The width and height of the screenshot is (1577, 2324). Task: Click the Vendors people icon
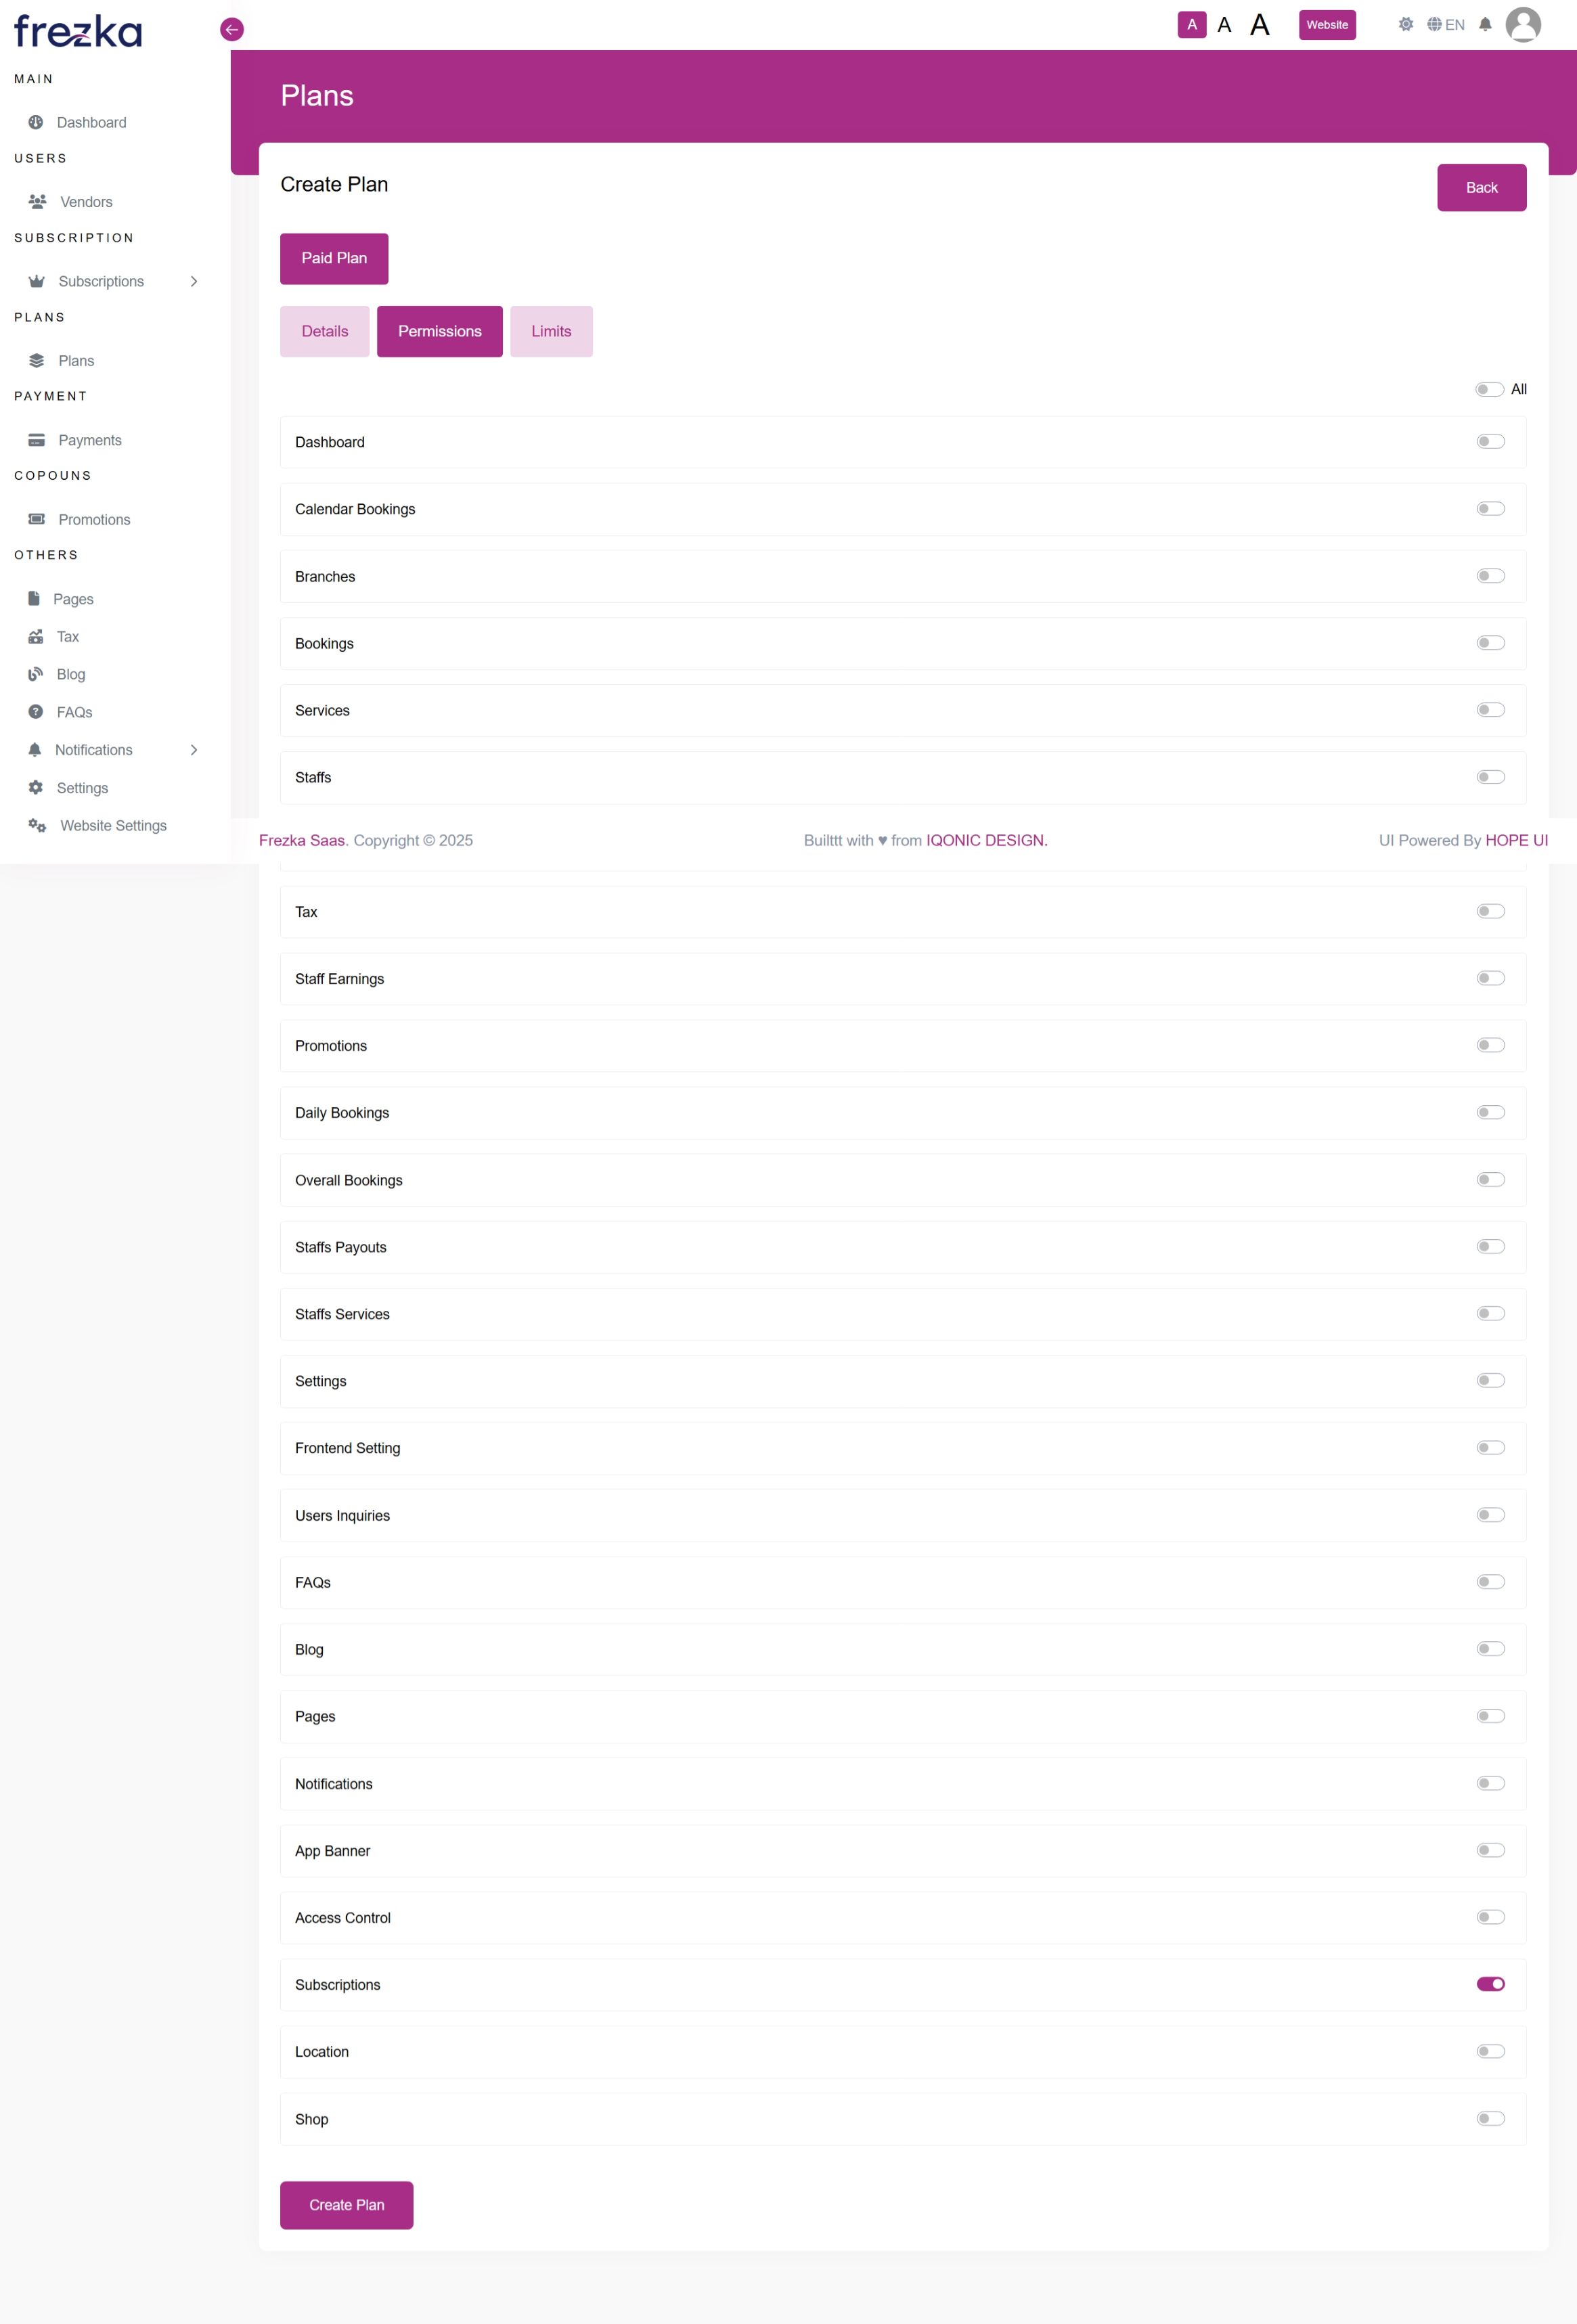point(37,202)
